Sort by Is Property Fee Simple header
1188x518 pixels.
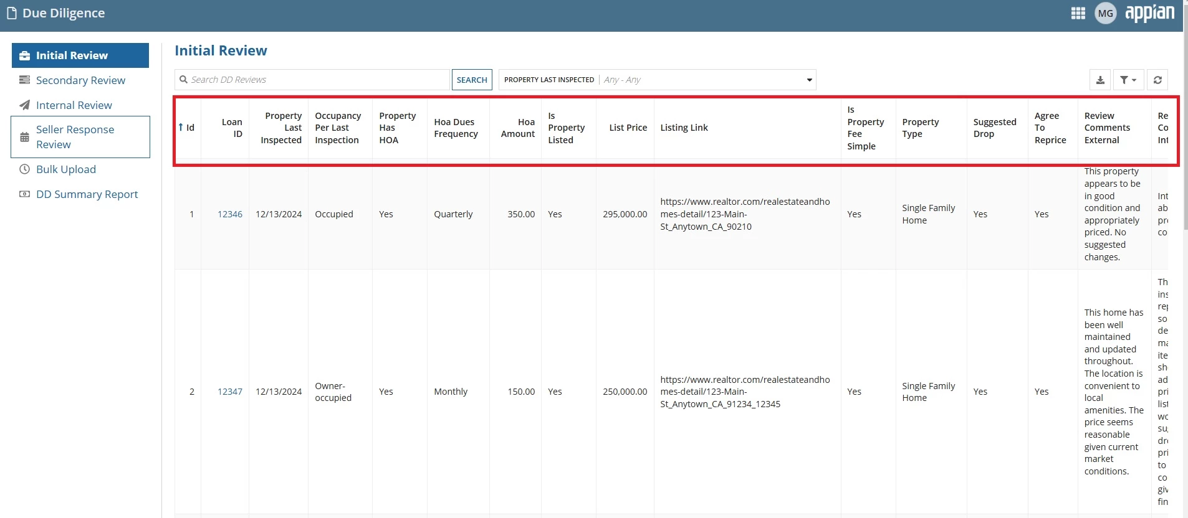[x=866, y=128]
